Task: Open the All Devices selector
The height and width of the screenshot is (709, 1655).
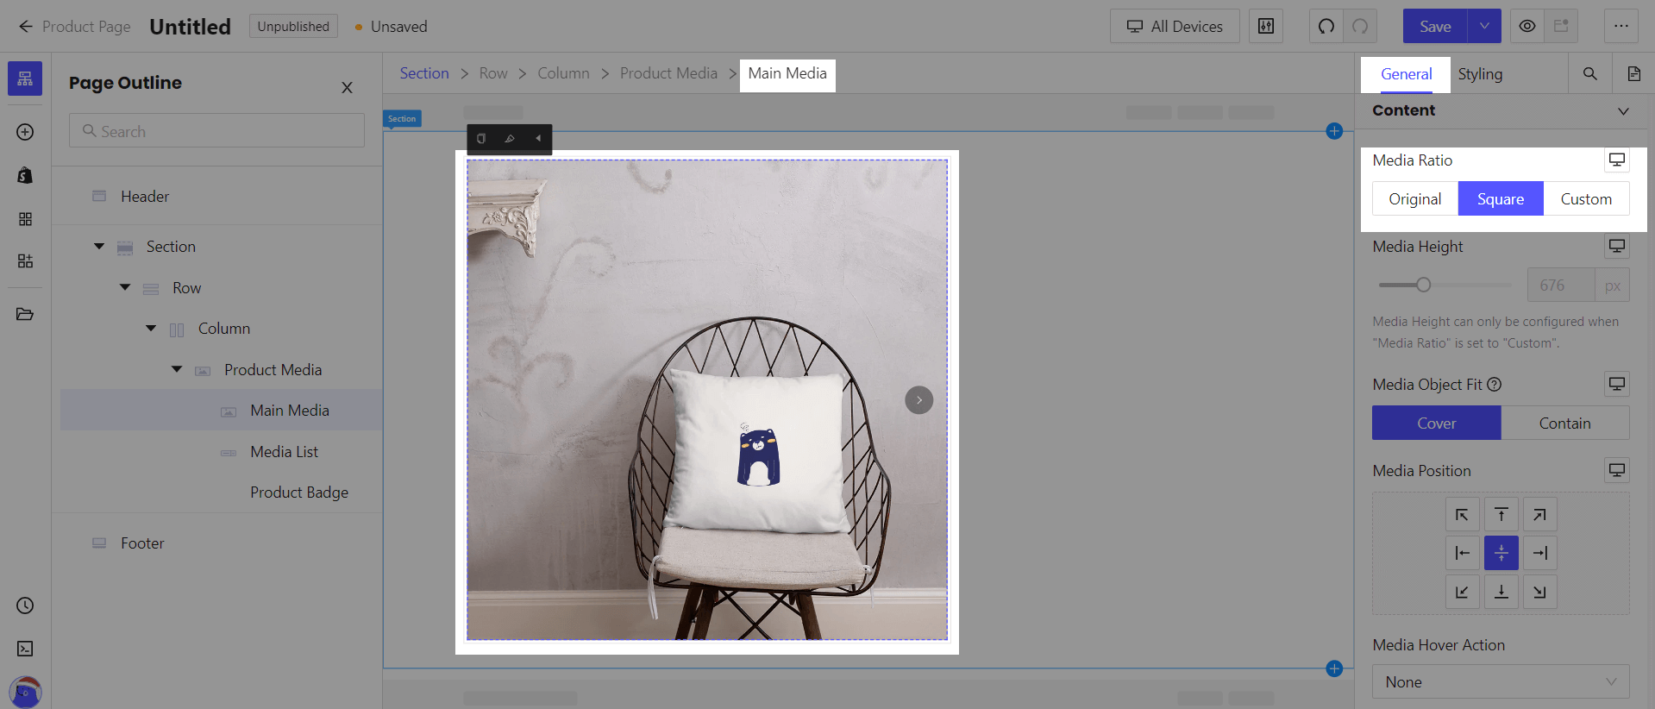Action: tap(1175, 26)
